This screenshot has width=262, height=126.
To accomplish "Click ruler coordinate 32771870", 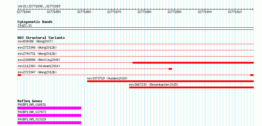I will pyautogui.click(x=114, y=12).
